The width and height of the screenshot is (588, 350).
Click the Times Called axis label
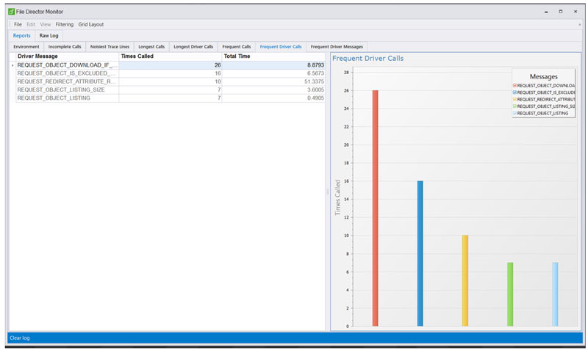(337, 197)
